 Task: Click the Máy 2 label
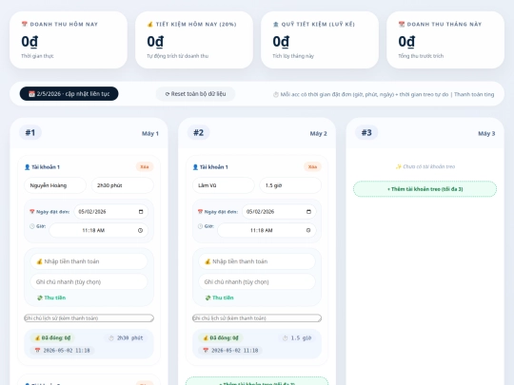pyautogui.click(x=318, y=134)
